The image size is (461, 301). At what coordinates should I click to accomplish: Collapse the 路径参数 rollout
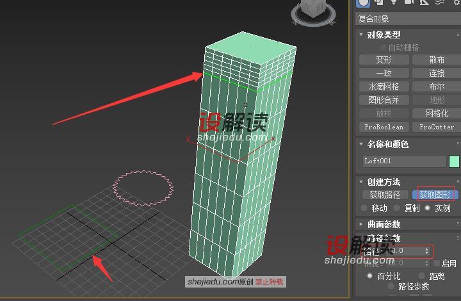pos(361,238)
